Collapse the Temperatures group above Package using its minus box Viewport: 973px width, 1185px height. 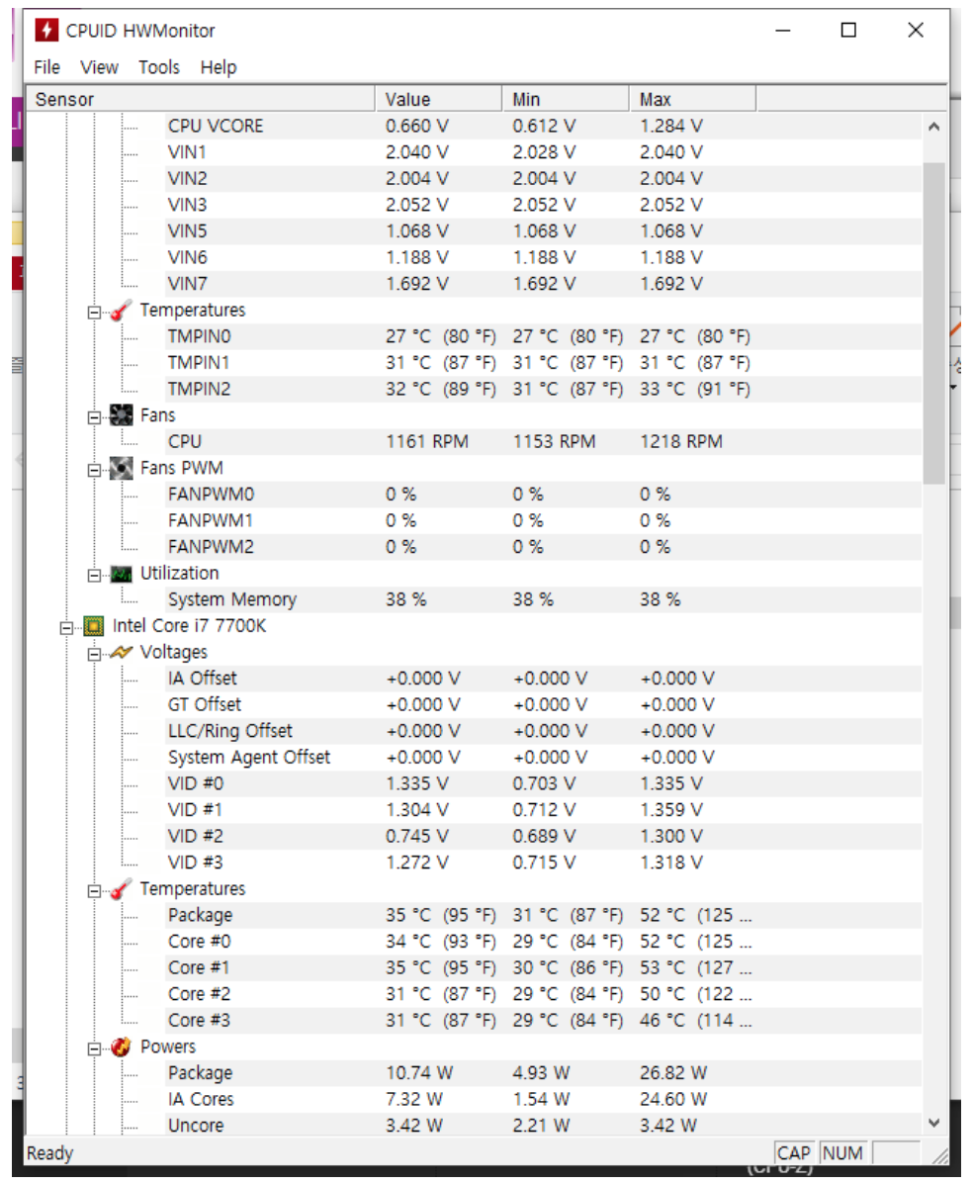click(x=94, y=891)
